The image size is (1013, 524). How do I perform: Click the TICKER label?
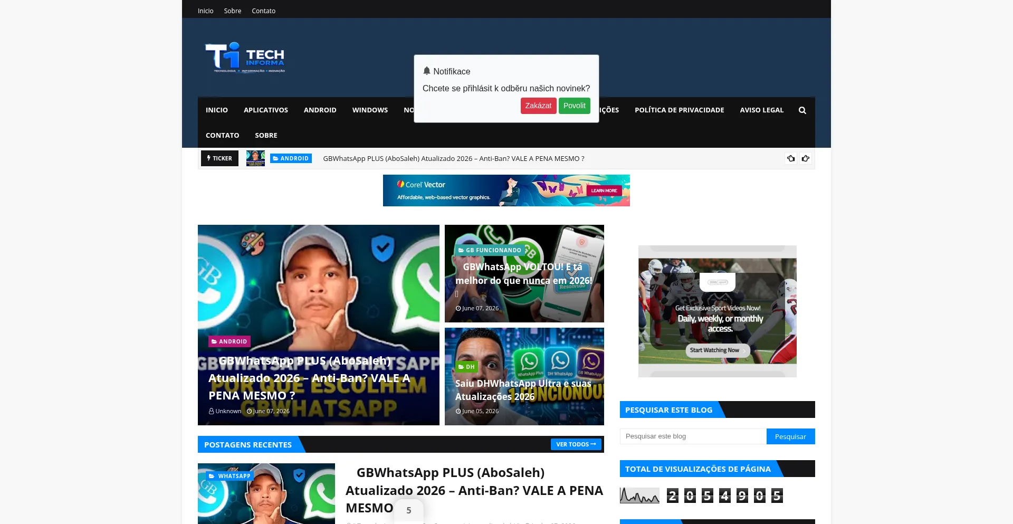point(219,158)
